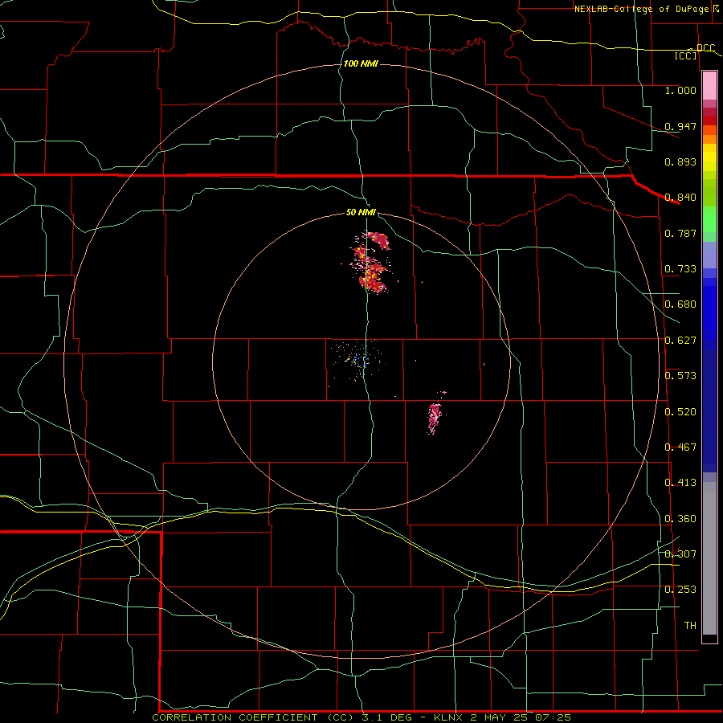Click the 07:25 timestamp in caption

pos(553,717)
